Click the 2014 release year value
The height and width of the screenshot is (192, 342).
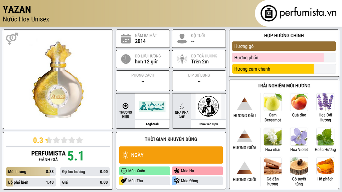tap(140, 41)
